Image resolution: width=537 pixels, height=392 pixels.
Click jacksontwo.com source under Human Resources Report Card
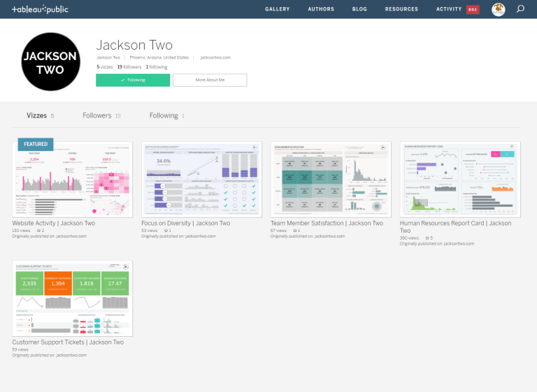click(459, 244)
